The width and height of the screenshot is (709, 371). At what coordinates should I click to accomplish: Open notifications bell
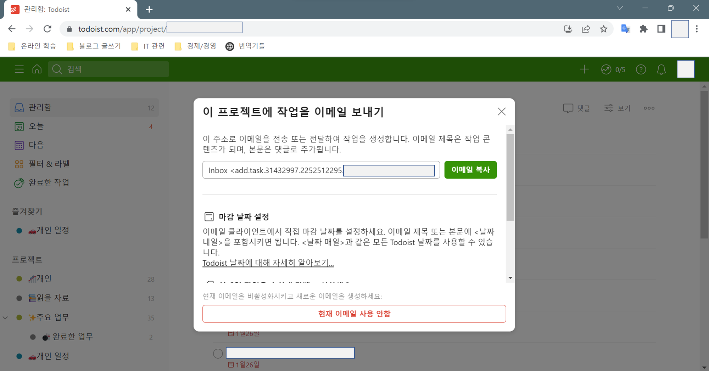tap(661, 69)
